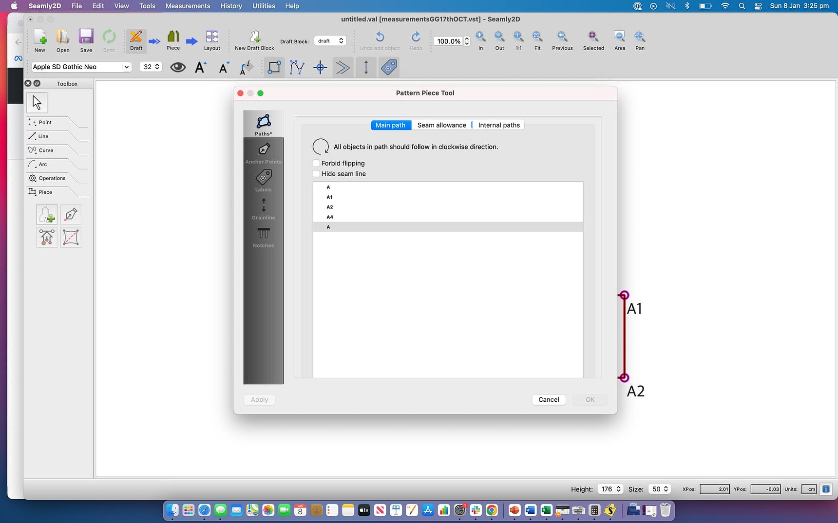The height and width of the screenshot is (523, 838).
Task: Open the Measurements menu
Action: (x=187, y=6)
